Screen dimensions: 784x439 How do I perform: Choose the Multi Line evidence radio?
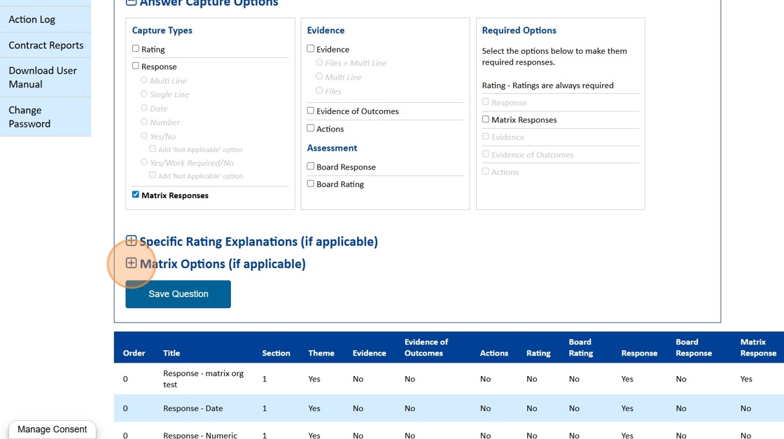319,76
